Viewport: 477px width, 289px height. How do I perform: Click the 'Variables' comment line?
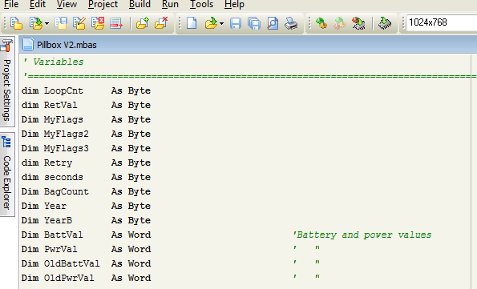point(54,62)
